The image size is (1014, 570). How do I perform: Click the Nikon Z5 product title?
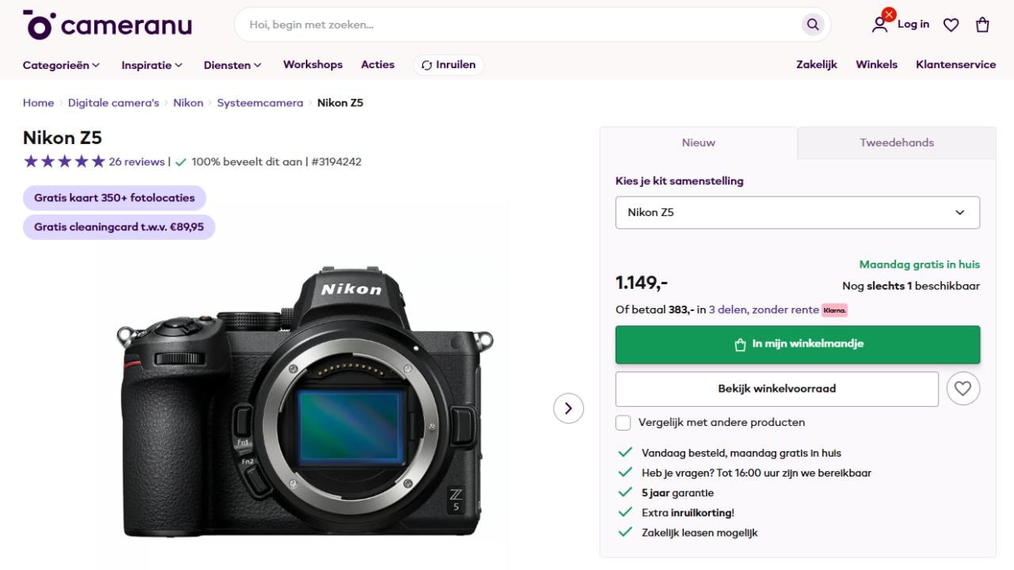click(x=63, y=138)
